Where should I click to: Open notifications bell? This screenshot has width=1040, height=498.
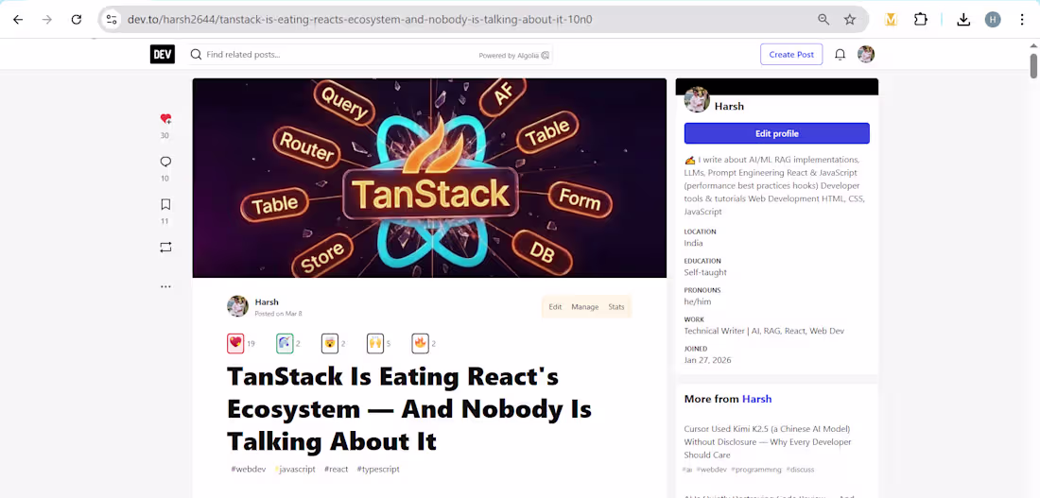pyautogui.click(x=840, y=55)
